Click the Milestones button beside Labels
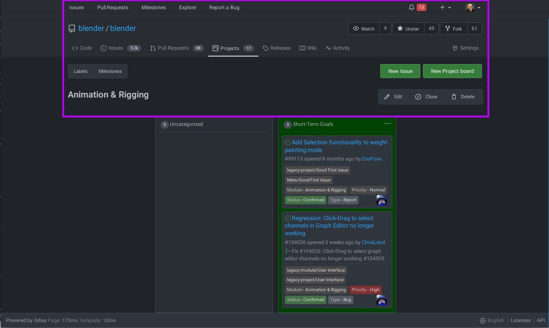Image resolution: width=549 pixels, height=328 pixels. click(x=110, y=71)
